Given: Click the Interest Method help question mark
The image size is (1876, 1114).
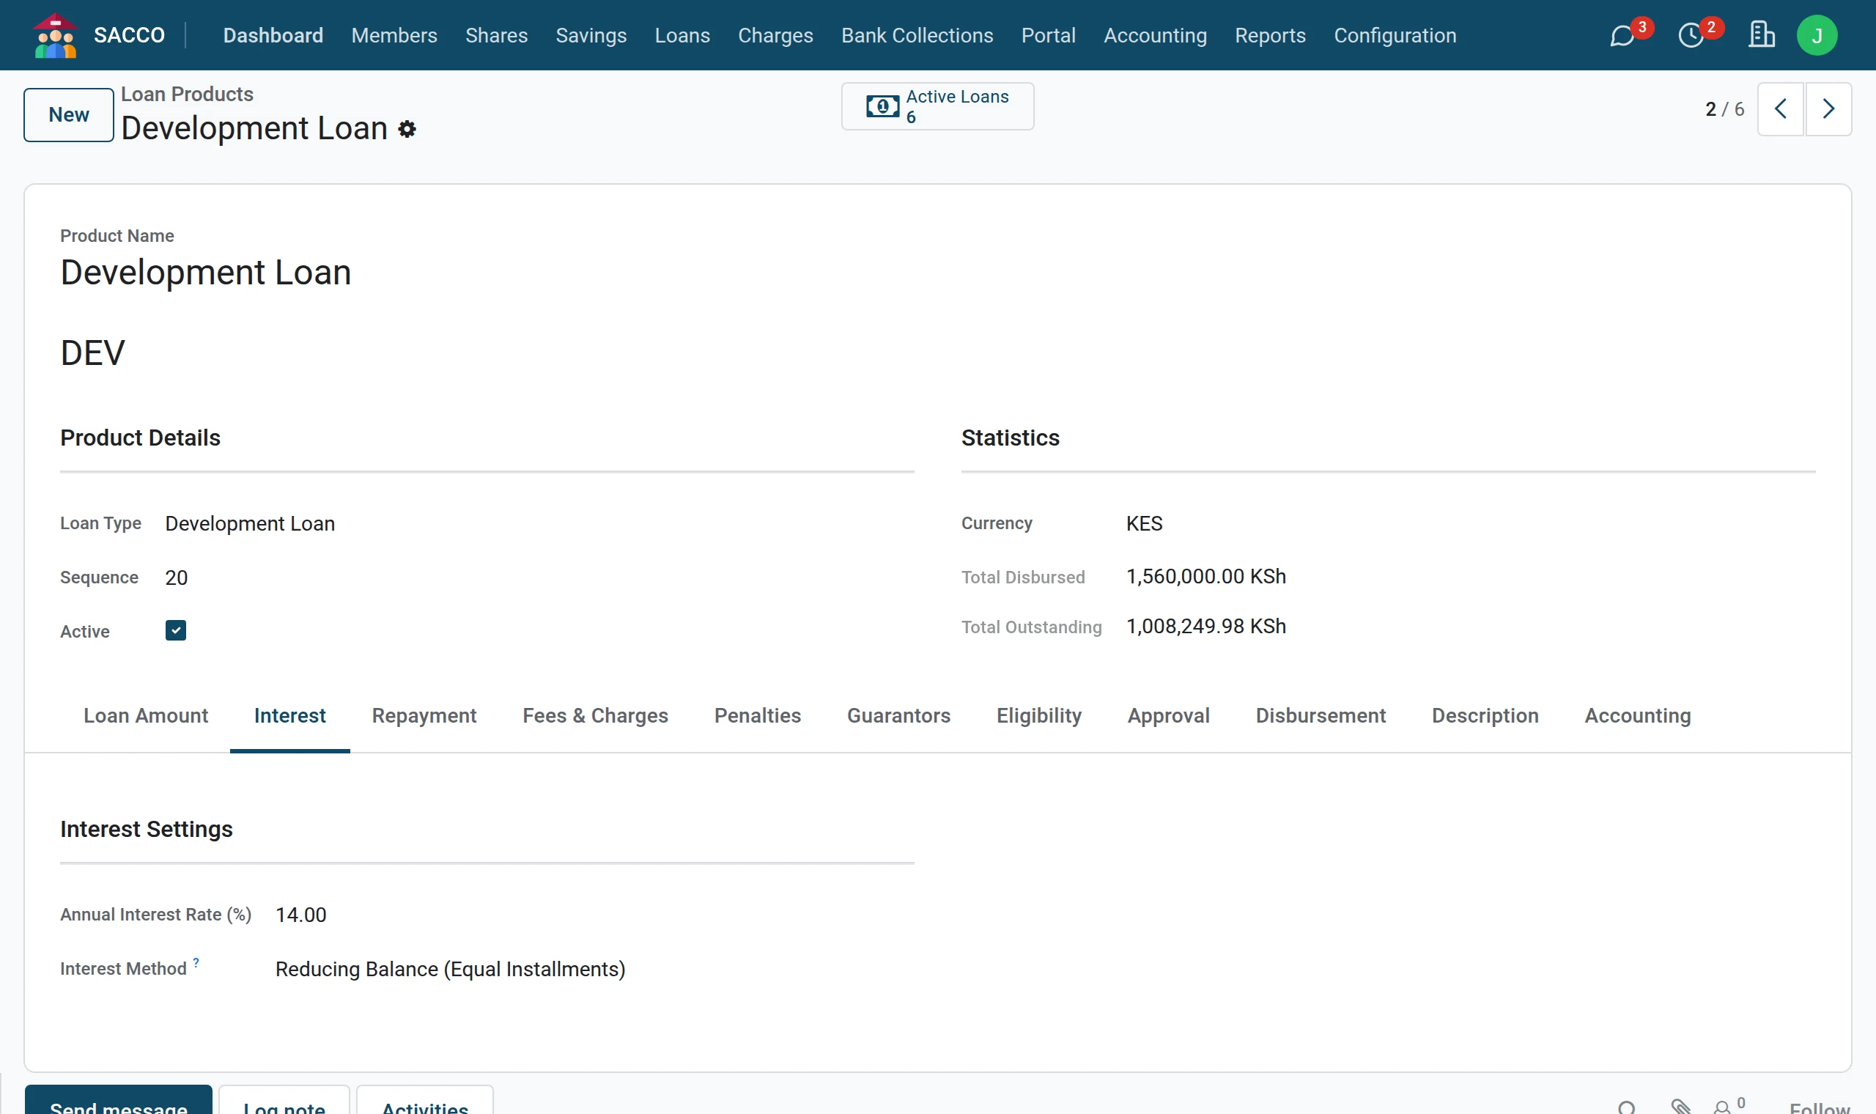Looking at the screenshot, I should click(x=196, y=962).
